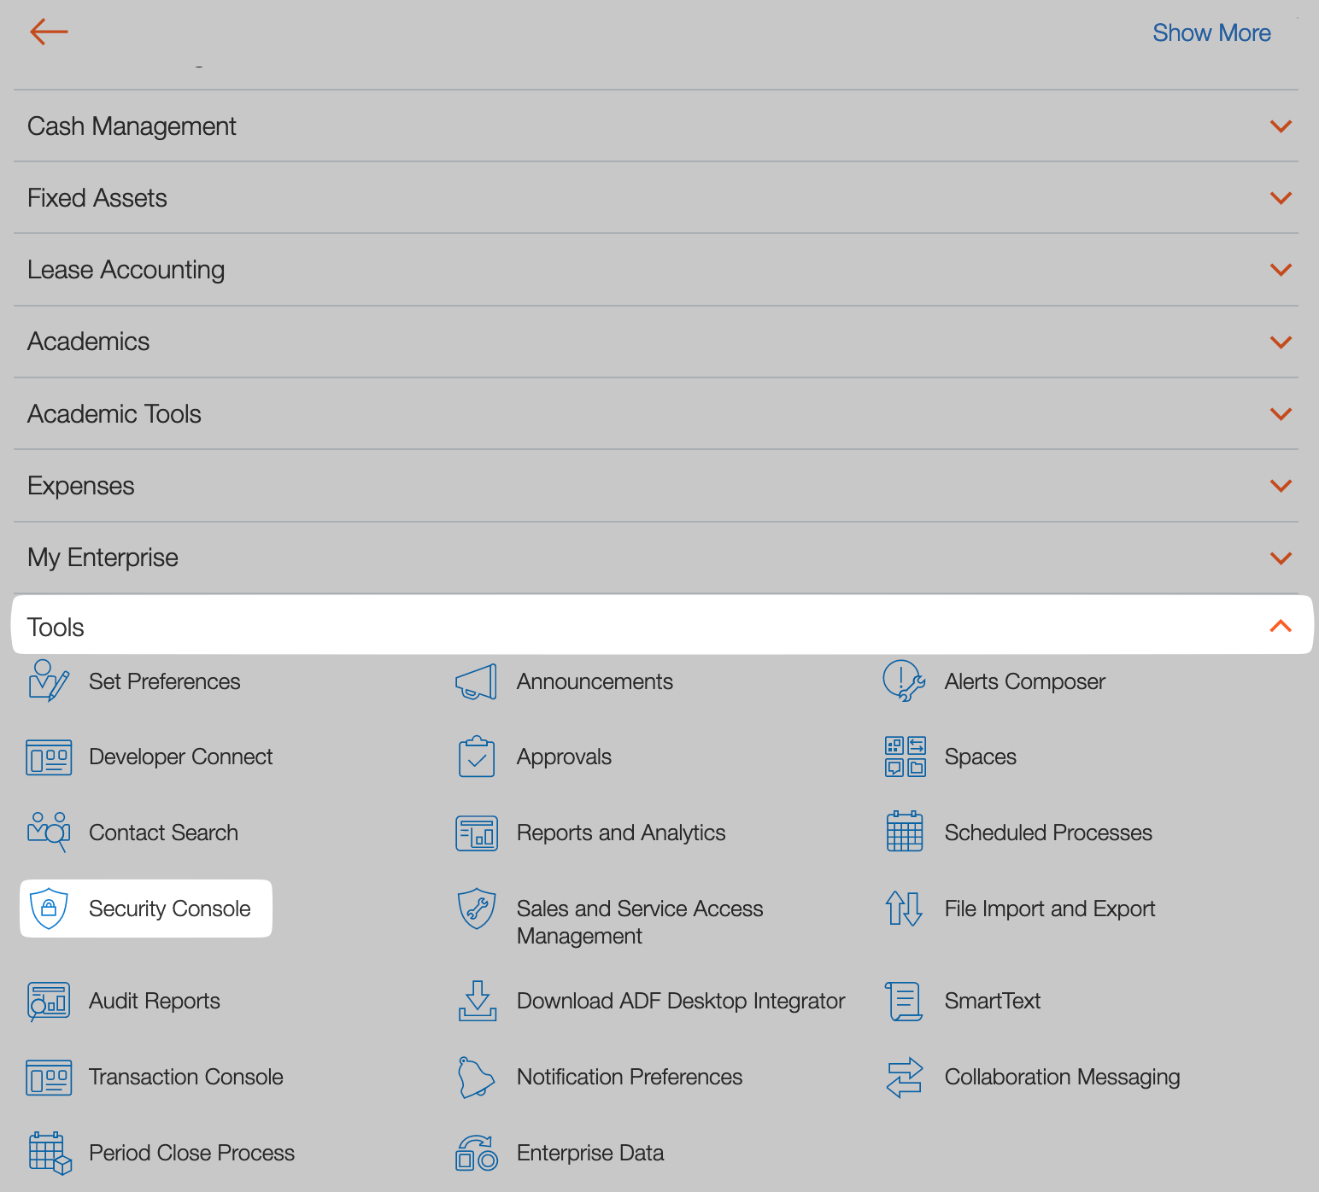Image resolution: width=1319 pixels, height=1192 pixels.
Task: Open the Reports and Analytics link
Action: tap(620, 833)
